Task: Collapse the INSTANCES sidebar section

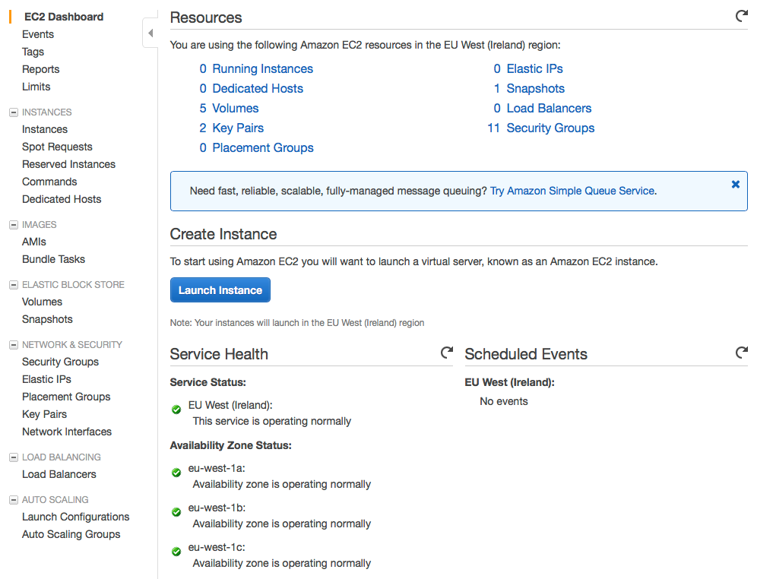Action: click(x=14, y=112)
